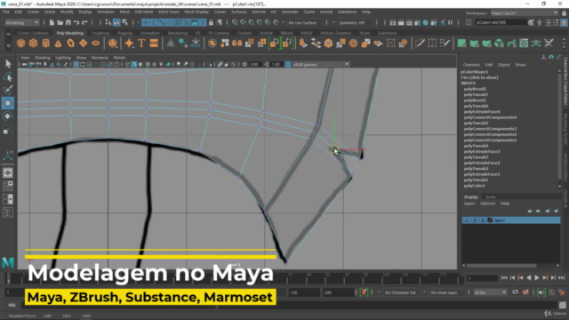Toggle the lock selection padlock icon
Screen dimensions: 569x320
[x=211, y=22]
